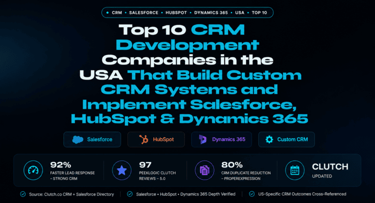Click the Salesforce cloud logo icon

tap(78, 140)
